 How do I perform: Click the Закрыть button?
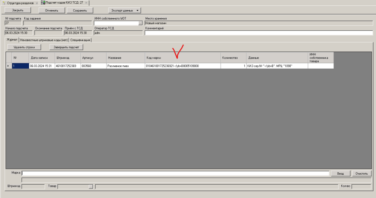coord(18,10)
